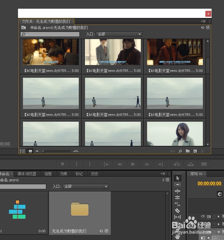Select the 无法成为野兽的我们 folder in project
Image resolution: width=224 pixels, height=240 pixels.
(80, 213)
